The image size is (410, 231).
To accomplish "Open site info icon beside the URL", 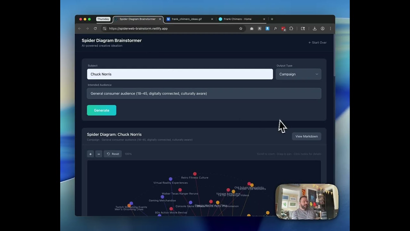I will pos(104,29).
